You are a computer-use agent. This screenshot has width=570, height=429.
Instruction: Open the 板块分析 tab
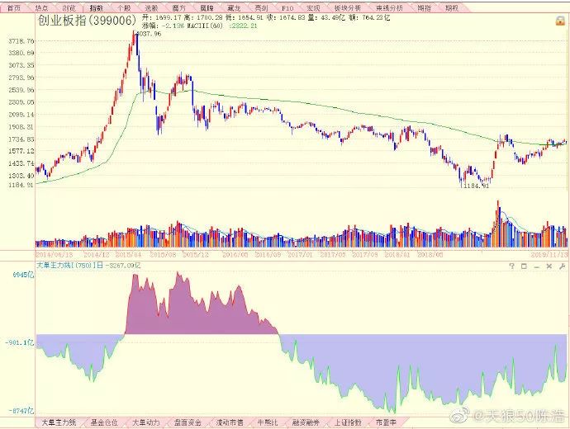(x=348, y=7)
